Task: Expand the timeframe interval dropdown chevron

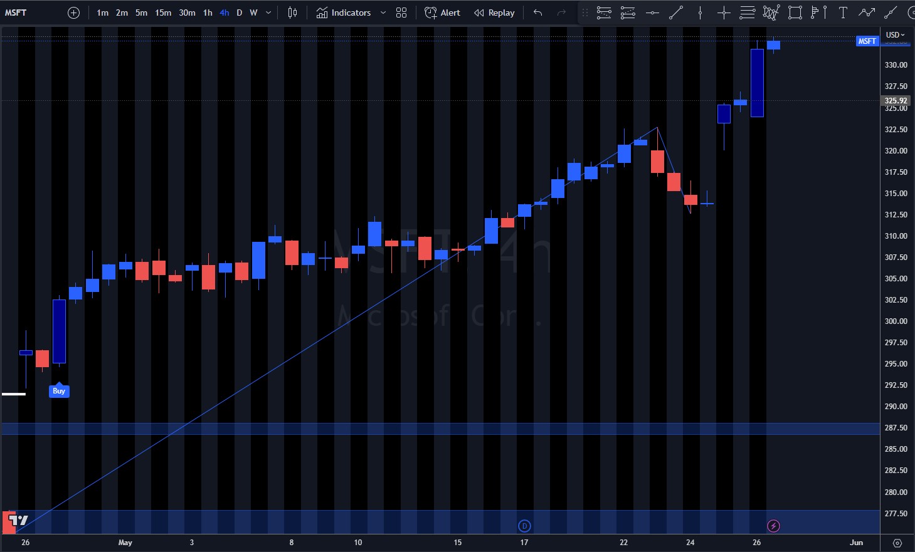Action: [268, 13]
